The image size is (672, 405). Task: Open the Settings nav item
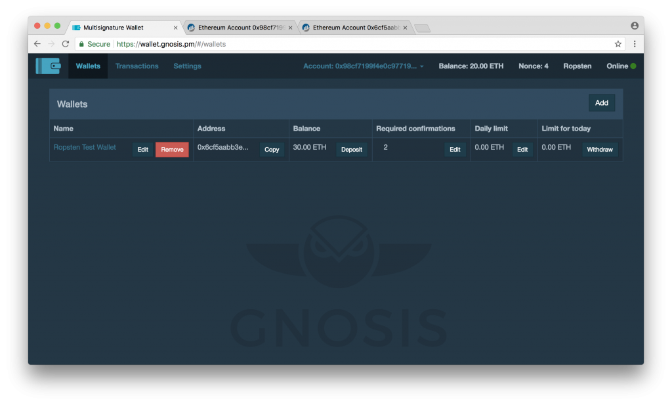pos(187,66)
